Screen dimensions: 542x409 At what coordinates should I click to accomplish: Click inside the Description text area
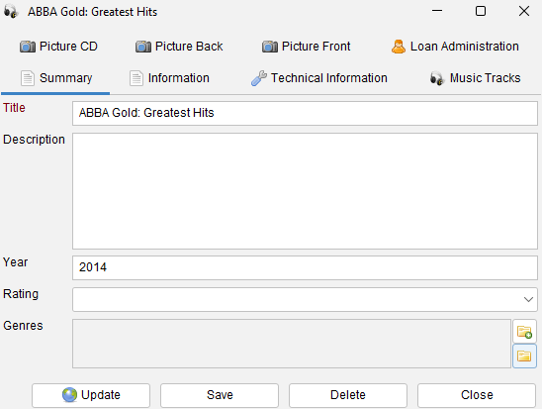coord(305,191)
